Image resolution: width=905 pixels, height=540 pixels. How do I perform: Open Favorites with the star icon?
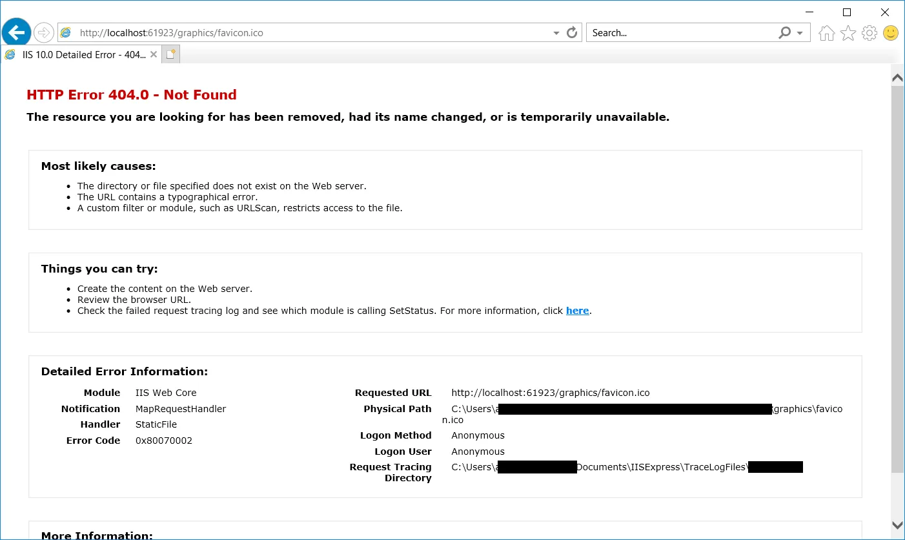tap(848, 33)
